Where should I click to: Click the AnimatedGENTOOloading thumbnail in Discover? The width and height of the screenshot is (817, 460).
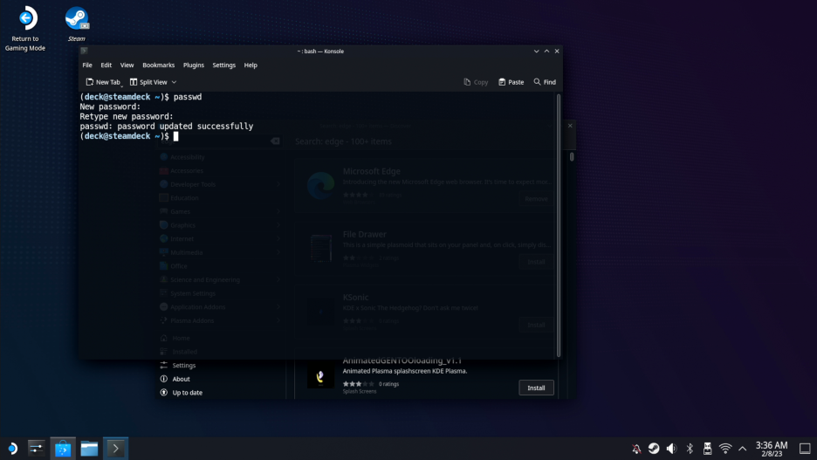(x=320, y=377)
